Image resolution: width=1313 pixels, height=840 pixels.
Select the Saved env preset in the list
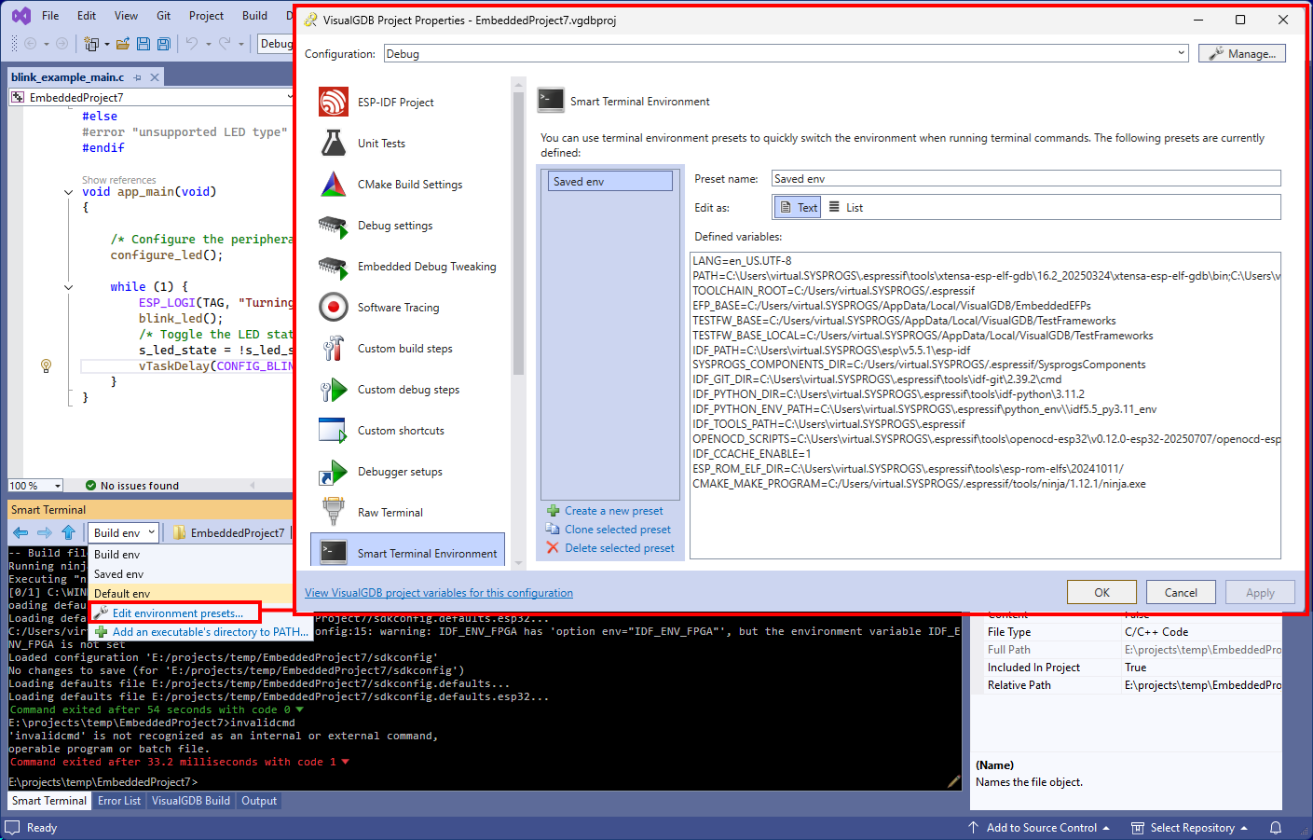(x=610, y=181)
